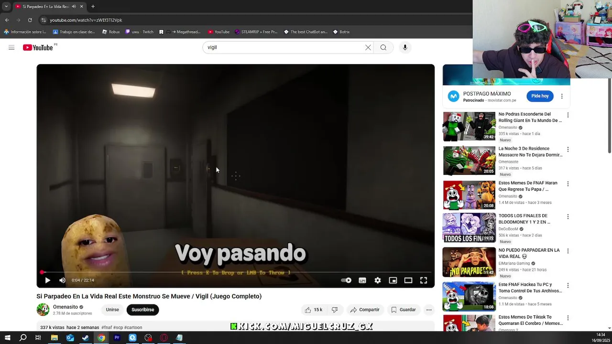Focus the YouTube search field
The height and width of the screenshot is (344, 612).
(284, 47)
